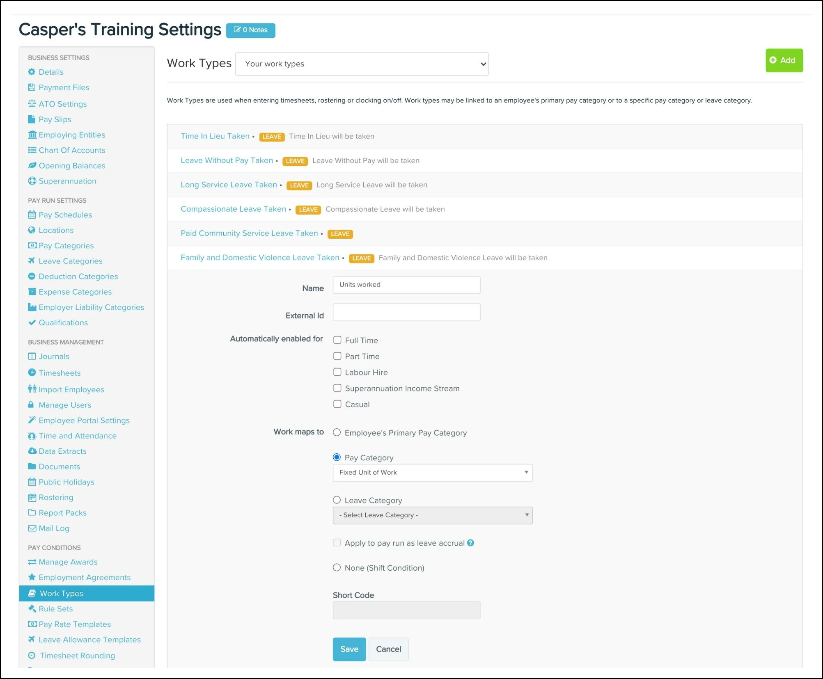Go to Rule Sets in sidebar
The width and height of the screenshot is (823, 679).
(x=55, y=609)
